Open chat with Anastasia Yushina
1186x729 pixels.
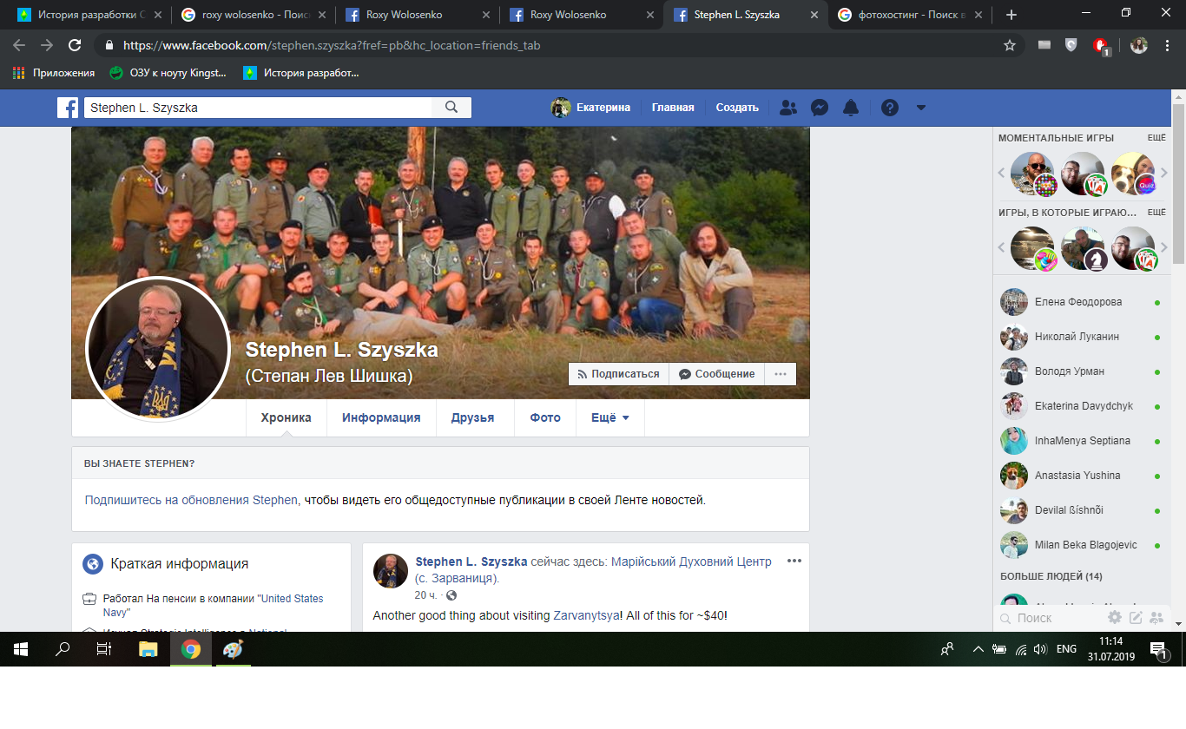(1080, 476)
